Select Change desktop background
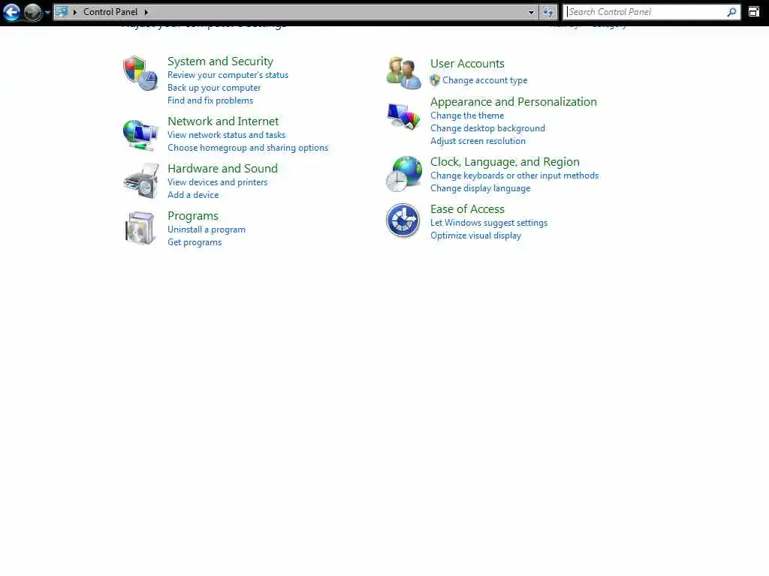This screenshot has height=576, width=769. click(x=487, y=128)
